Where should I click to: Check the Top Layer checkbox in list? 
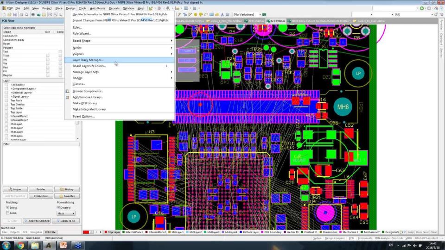tap(6, 112)
